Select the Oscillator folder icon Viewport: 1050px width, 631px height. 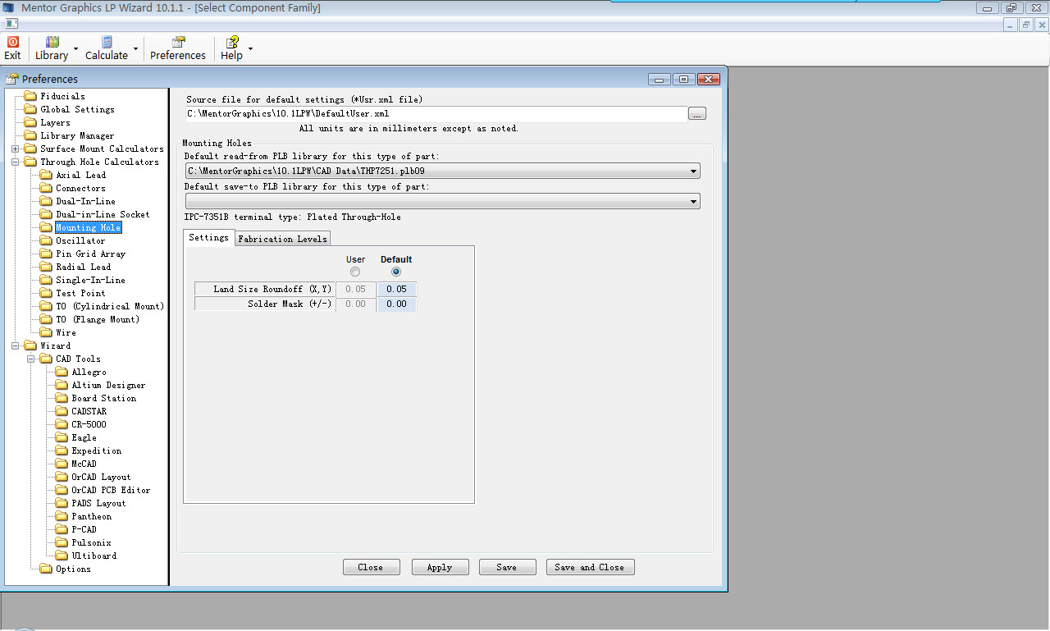pyautogui.click(x=46, y=240)
